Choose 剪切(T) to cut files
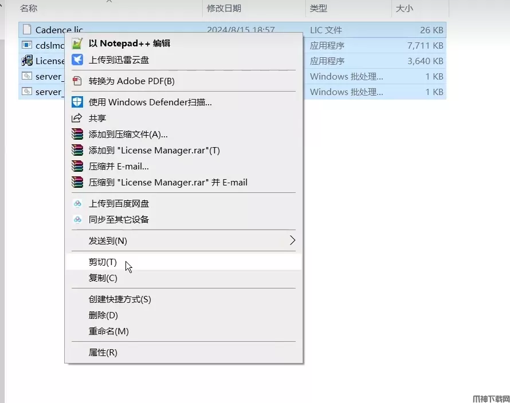 click(x=183, y=262)
